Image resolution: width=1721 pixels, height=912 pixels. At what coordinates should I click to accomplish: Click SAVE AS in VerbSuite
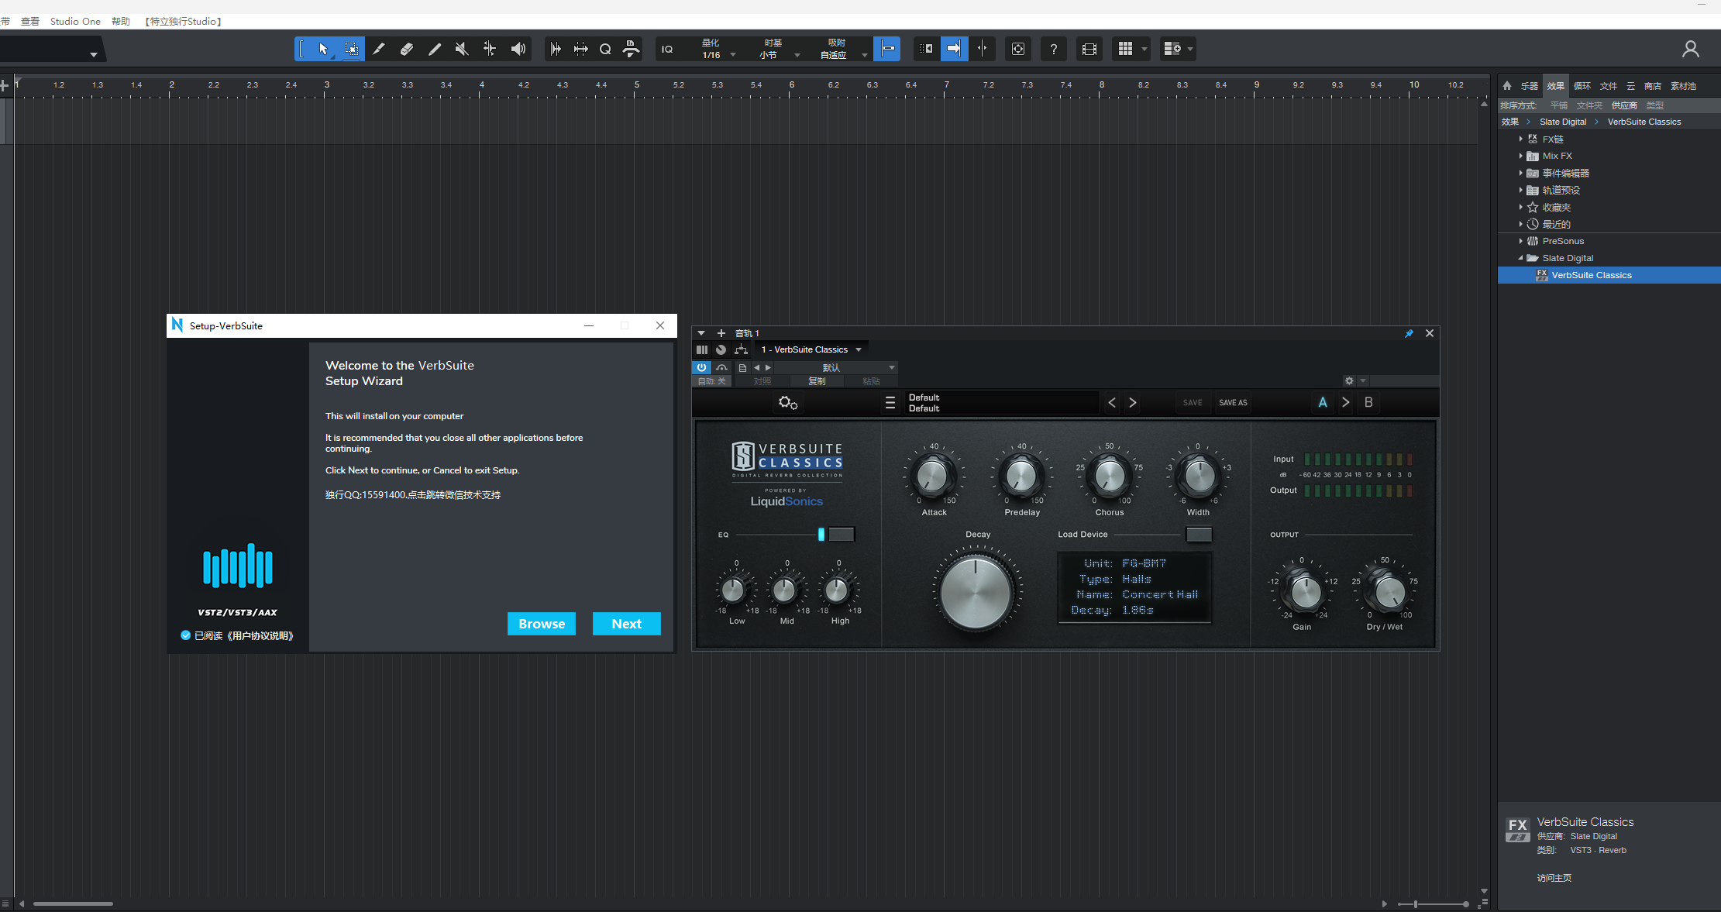coord(1233,402)
